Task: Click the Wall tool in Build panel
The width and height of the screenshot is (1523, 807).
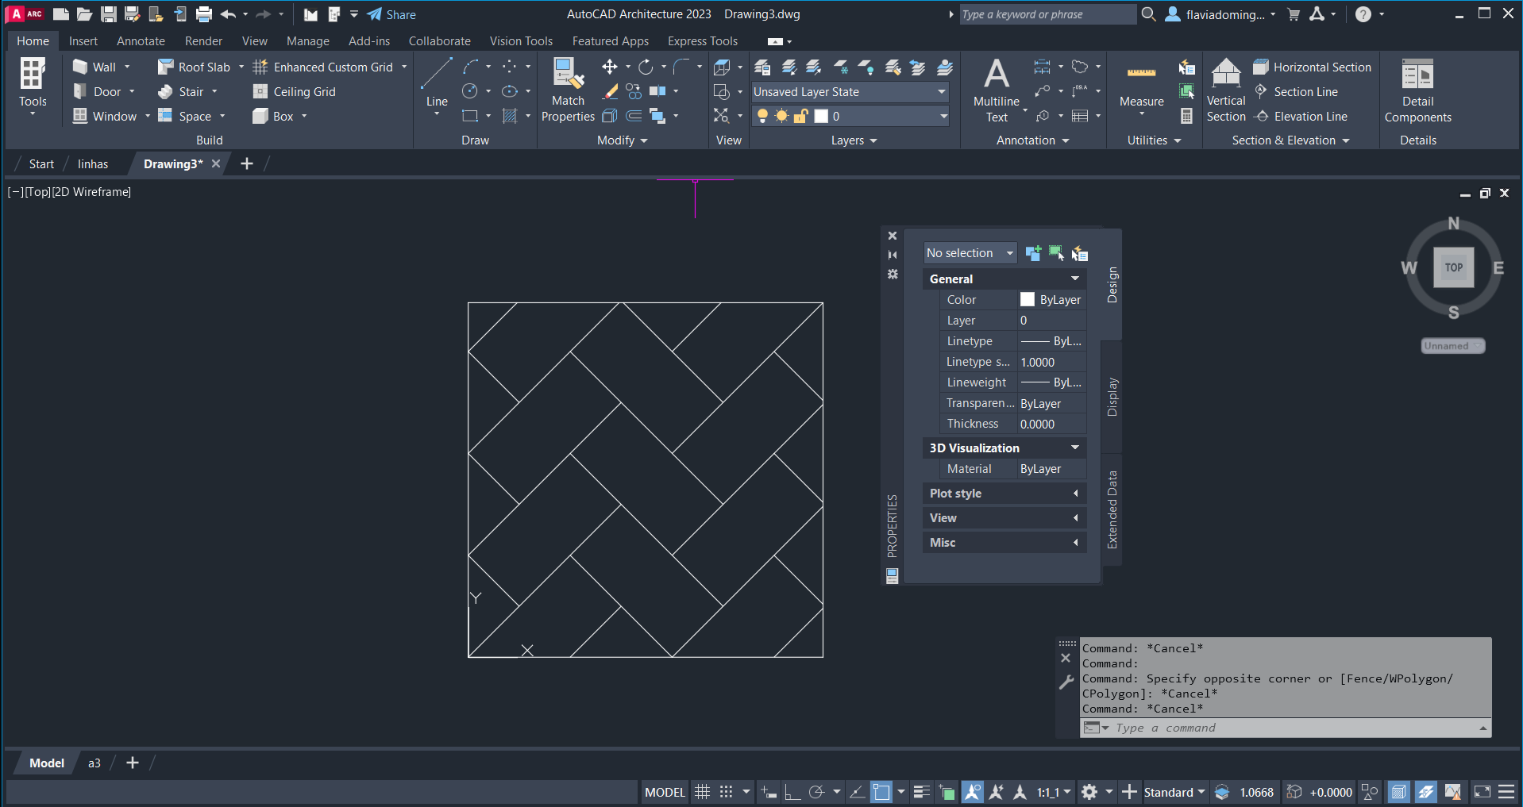Action: [95, 67]
